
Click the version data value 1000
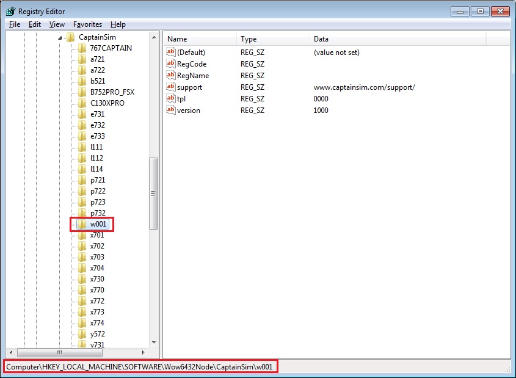pos(321,110)
